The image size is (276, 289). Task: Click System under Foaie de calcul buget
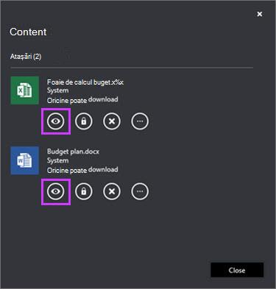[x=57, y=90]
